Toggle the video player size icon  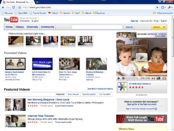(158, 78)
